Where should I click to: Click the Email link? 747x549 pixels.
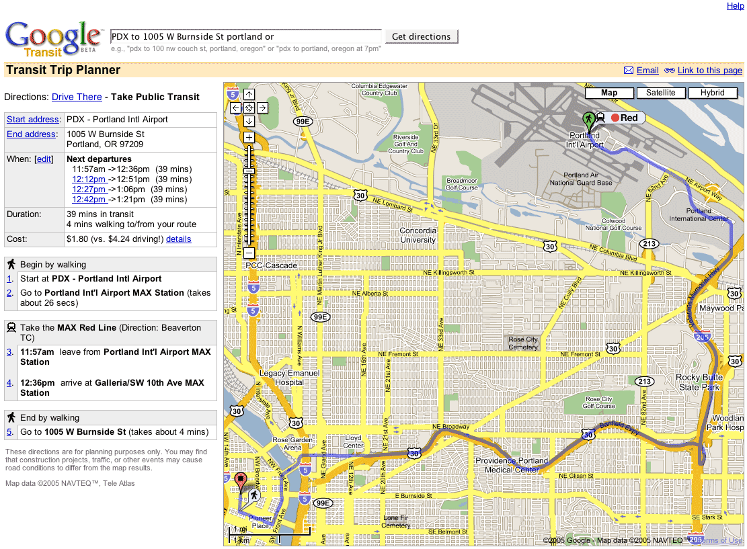click(x=647, y=71)
